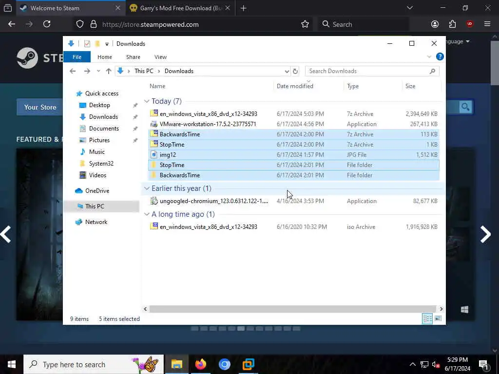Click the Search Downloads field

372,71
